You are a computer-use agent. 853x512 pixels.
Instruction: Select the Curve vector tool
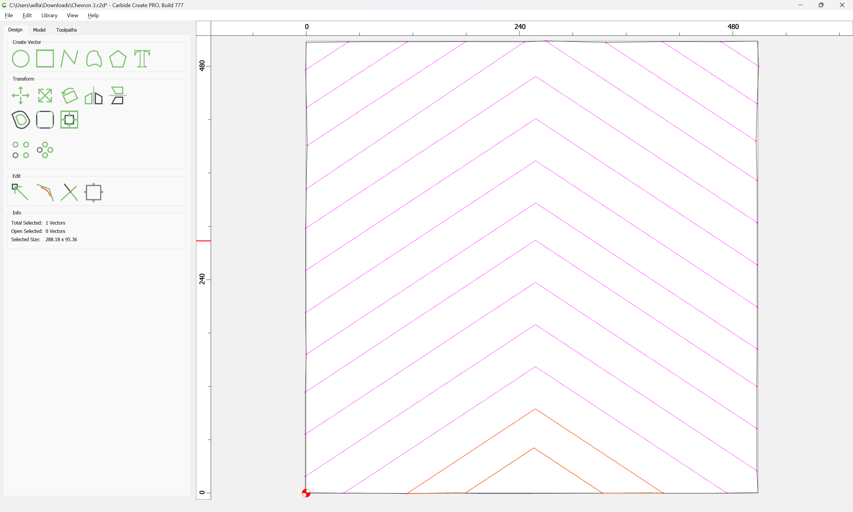click(94, 59)
